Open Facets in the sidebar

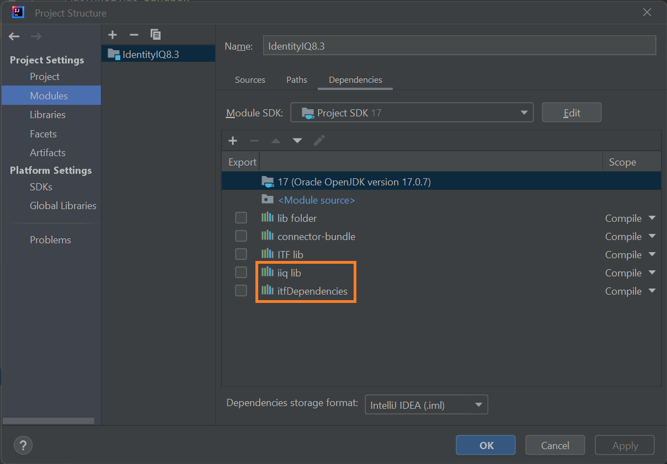pyautogui.click(x=43, y=134)
